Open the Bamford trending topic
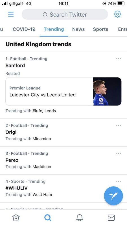This screenshot has height=226, width=127. pos(15,66)
